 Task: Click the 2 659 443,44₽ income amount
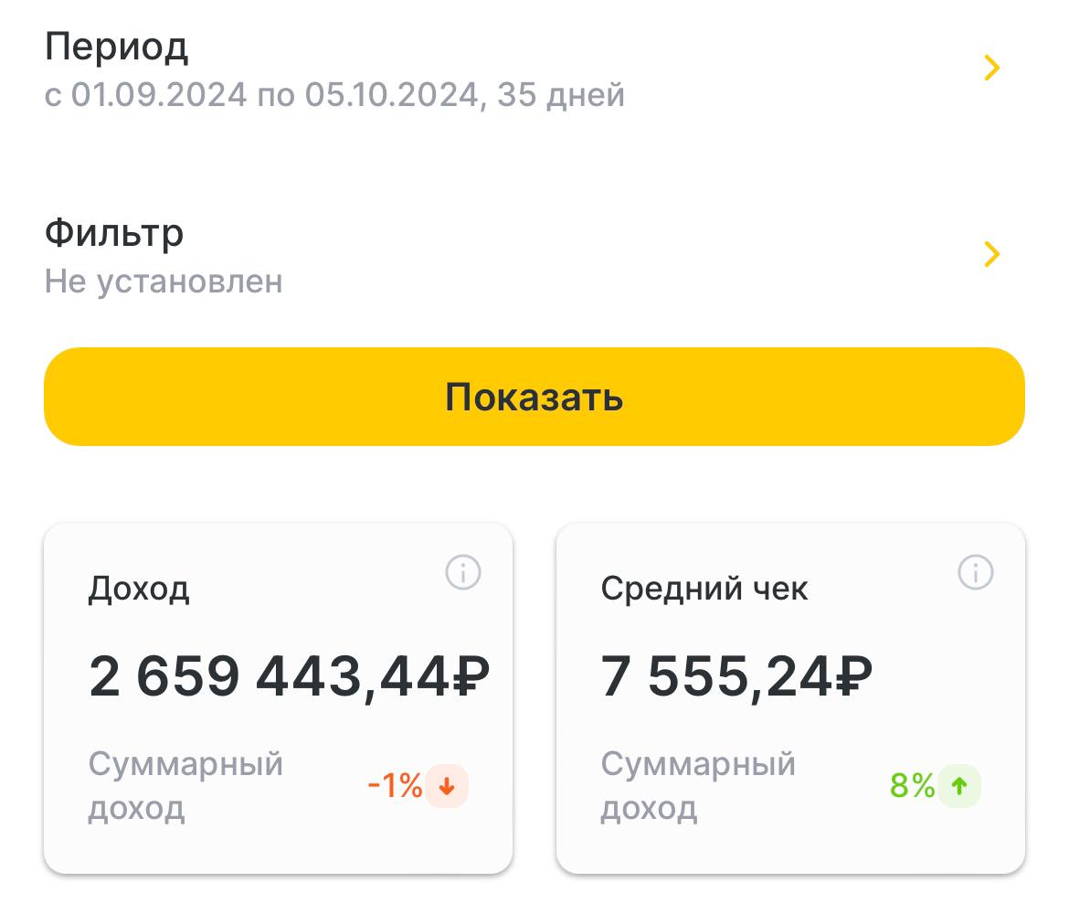coord(289,678)
